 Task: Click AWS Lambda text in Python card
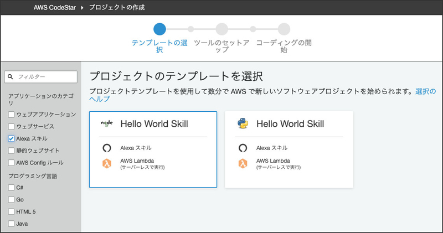pos(273,160)
